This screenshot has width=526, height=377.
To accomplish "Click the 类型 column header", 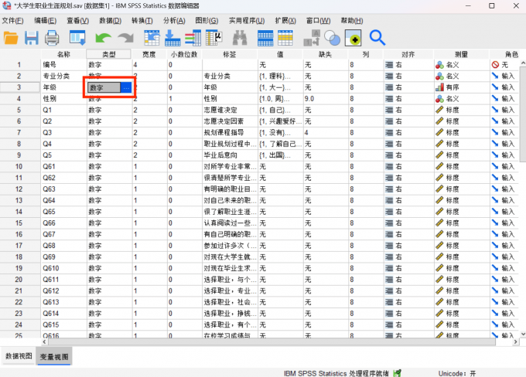I will (x=109, y=54).
